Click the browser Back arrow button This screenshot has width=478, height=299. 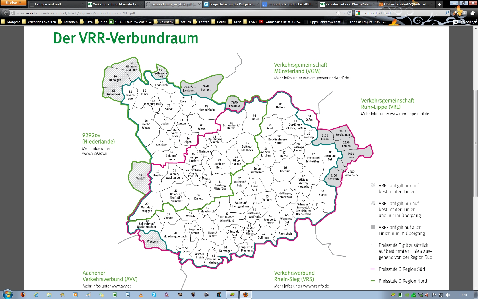6,13
